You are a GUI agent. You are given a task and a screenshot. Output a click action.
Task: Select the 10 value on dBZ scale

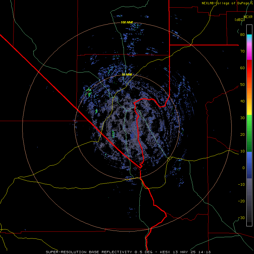click(x=242, y=151)
